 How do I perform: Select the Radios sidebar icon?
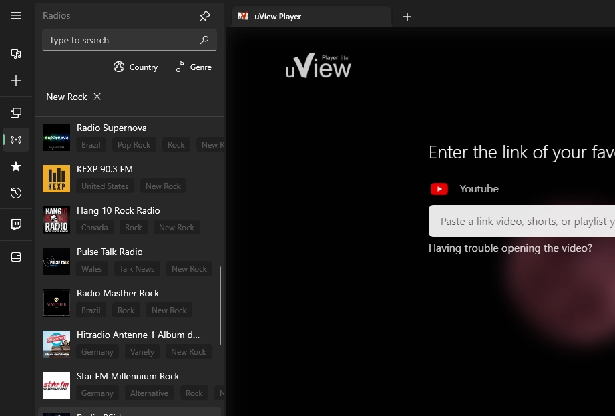coord(15,140)
